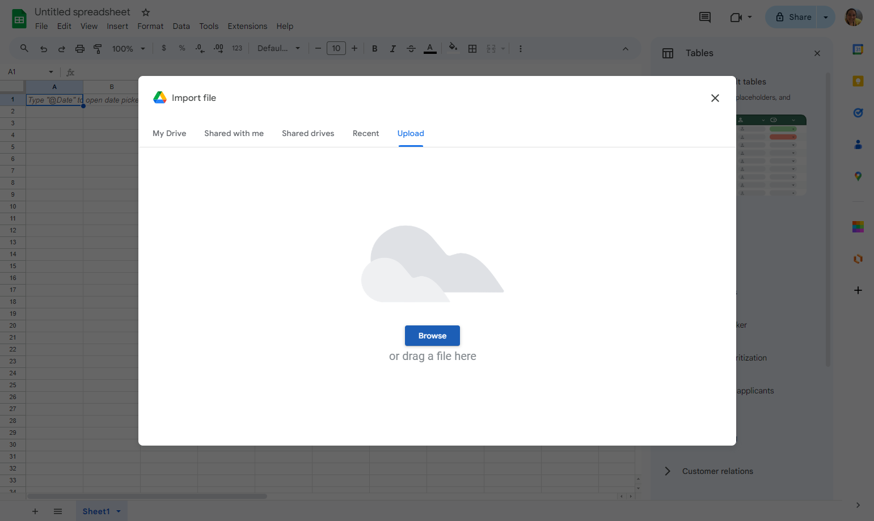Close the Import file dialog
This screenshot has height=521, width=874.
coord(715,98)
